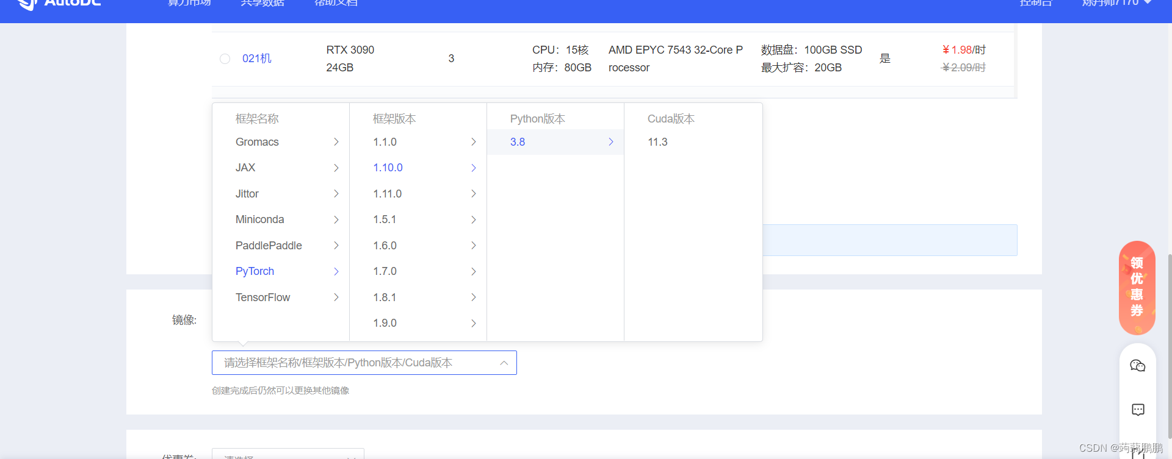Click the AutoDL logo icon
The image size is (1172, 459).
(x=27, y=4)
